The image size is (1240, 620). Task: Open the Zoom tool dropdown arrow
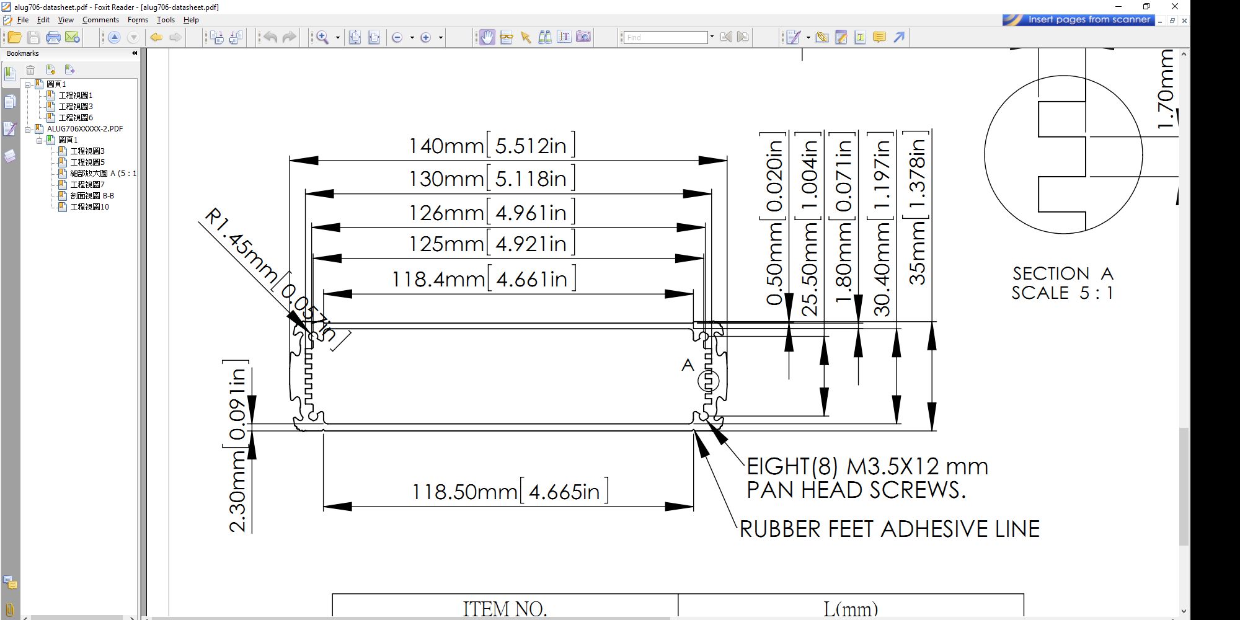click(338, 37)
